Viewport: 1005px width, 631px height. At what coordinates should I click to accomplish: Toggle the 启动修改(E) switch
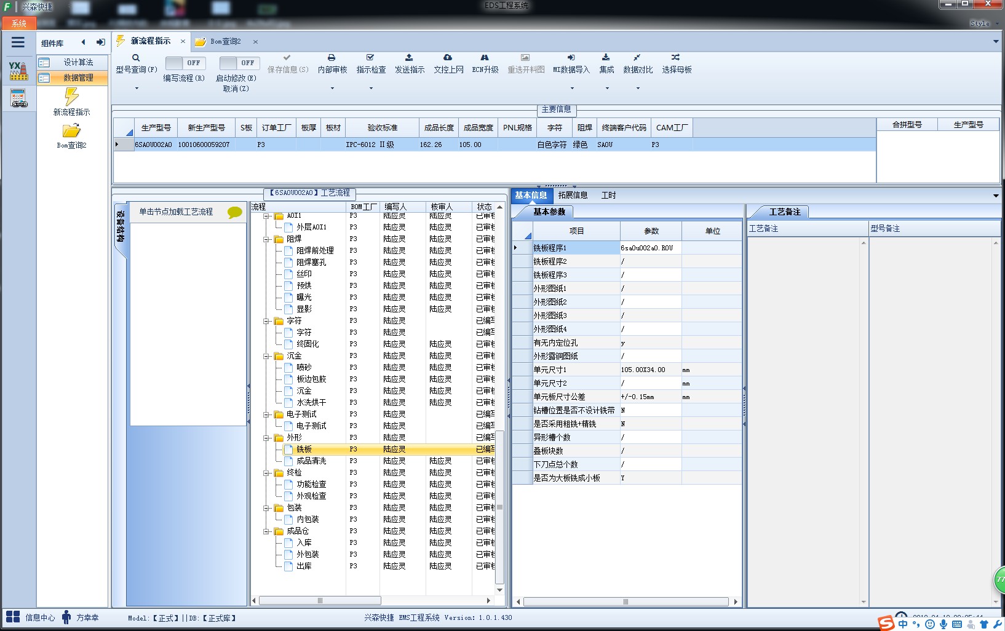[239, 63]
